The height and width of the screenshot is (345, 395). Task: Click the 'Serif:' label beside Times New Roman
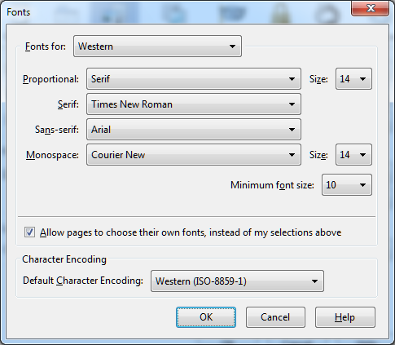[x=68, y=104]
